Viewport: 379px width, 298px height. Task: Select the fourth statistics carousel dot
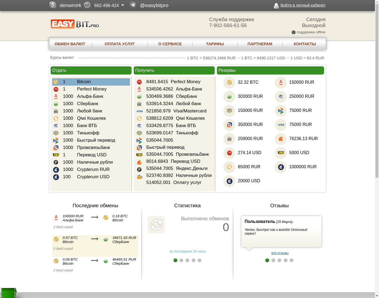click(194, 260)
